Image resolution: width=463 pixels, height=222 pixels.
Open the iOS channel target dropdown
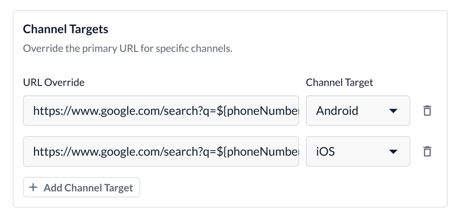click(x=358, y=151)
